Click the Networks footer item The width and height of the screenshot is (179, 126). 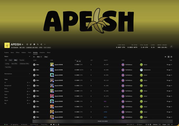click(24, 124)
